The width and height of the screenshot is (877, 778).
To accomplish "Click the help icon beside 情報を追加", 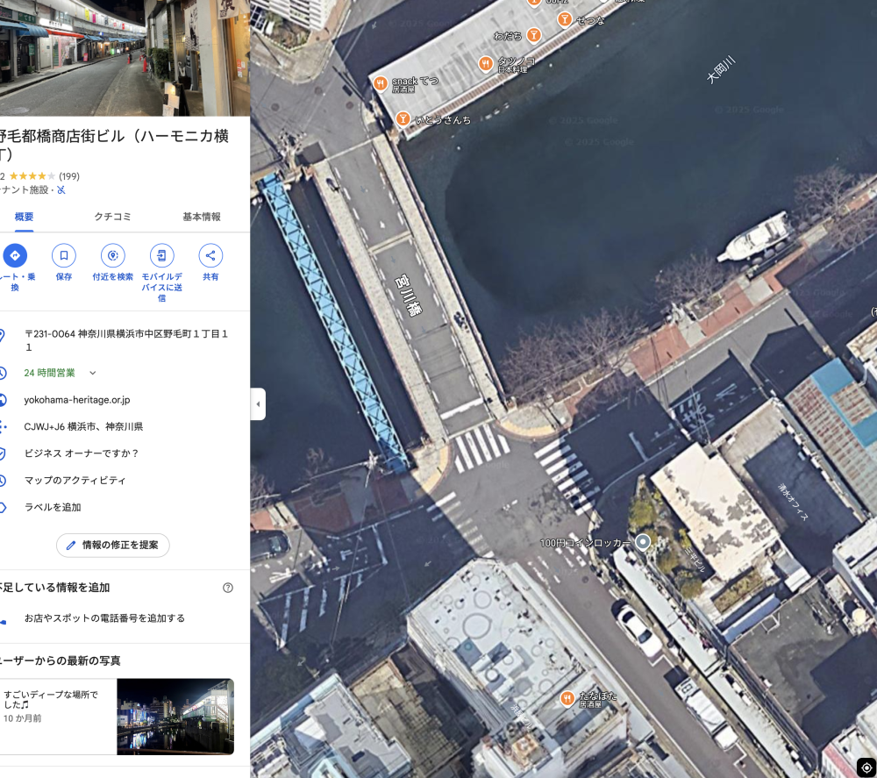I will (x=228, y=588).
